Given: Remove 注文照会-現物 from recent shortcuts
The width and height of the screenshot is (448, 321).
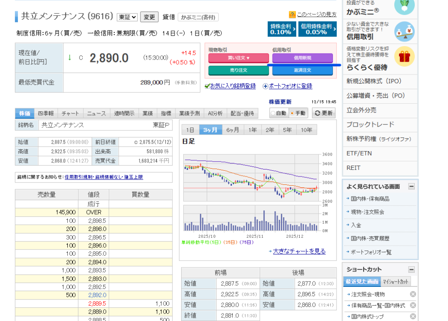Looking at the screenshot, I should 413,294.
